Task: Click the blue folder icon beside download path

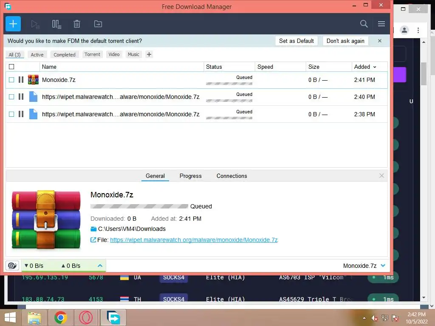Action: (x=93, y=229)
